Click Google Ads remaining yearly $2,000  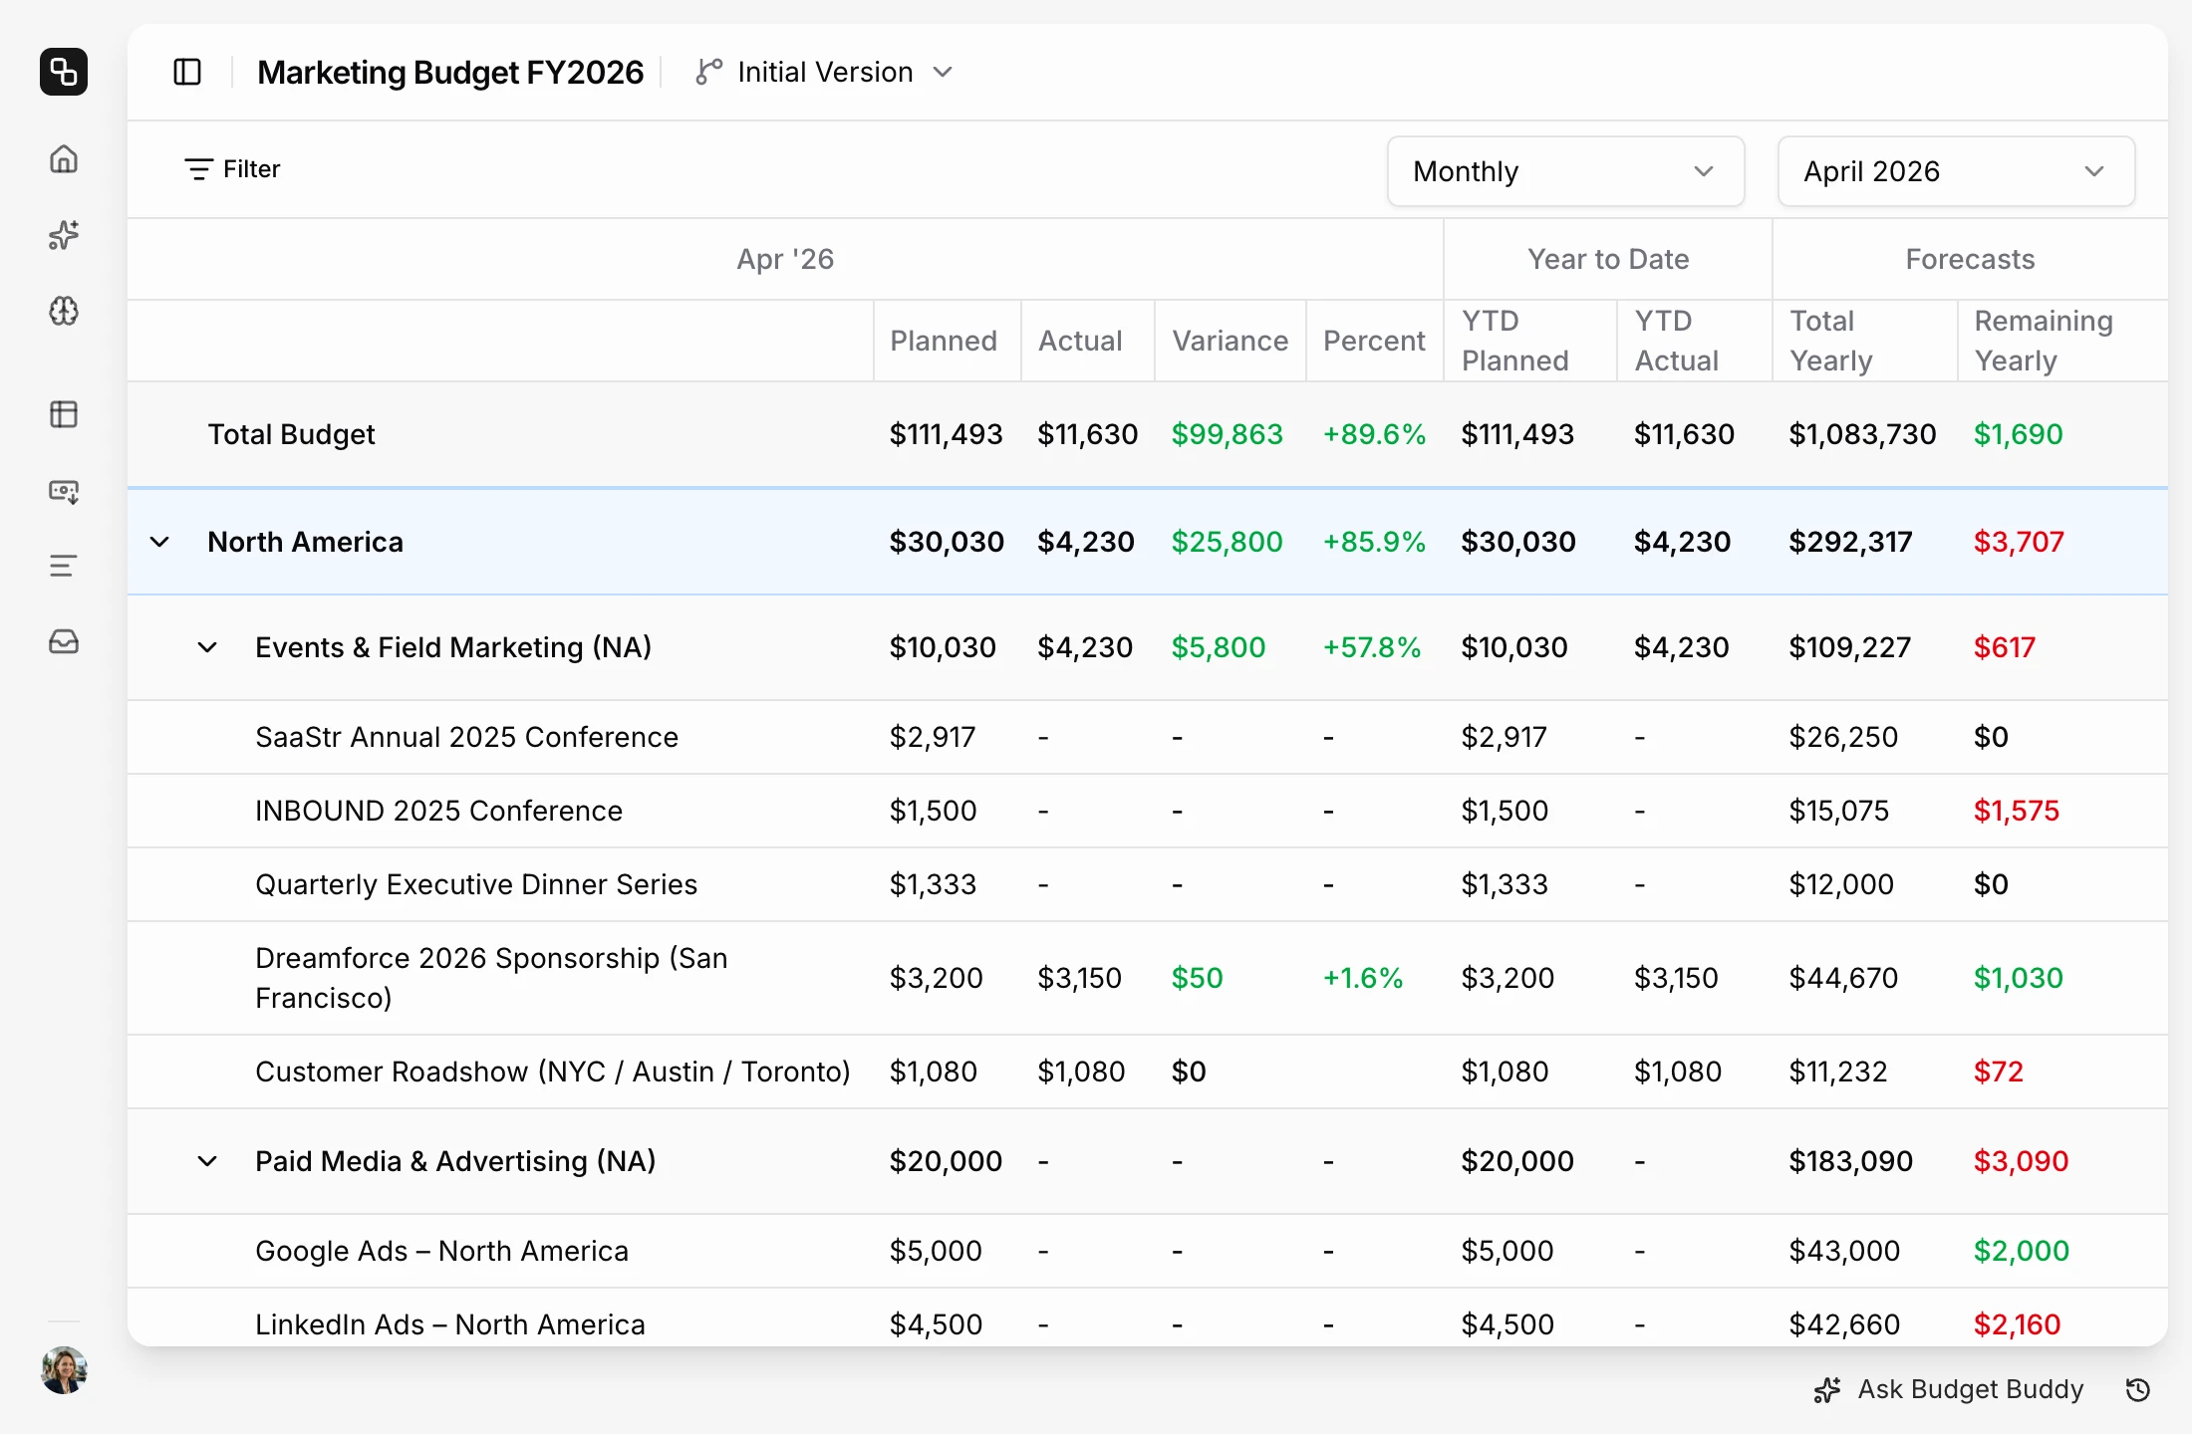point(2021,1251)
